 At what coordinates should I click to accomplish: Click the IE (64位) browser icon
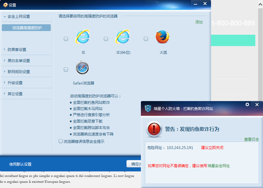point(122,37)
